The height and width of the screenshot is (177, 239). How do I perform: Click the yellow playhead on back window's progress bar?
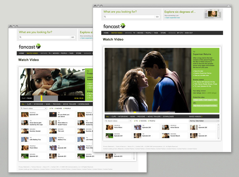click(41, 98)
